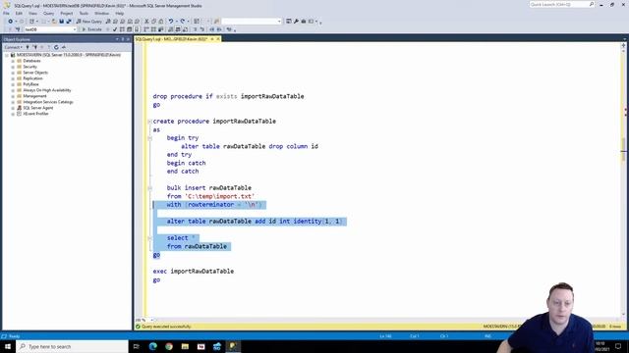Click the filter icon in Object Explorer toolbar

coord(48,47)
